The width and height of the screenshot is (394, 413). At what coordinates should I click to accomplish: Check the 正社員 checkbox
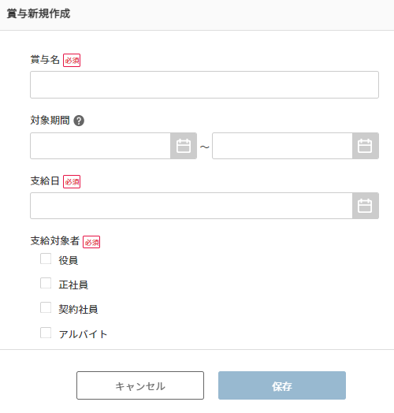pos(46,283)
